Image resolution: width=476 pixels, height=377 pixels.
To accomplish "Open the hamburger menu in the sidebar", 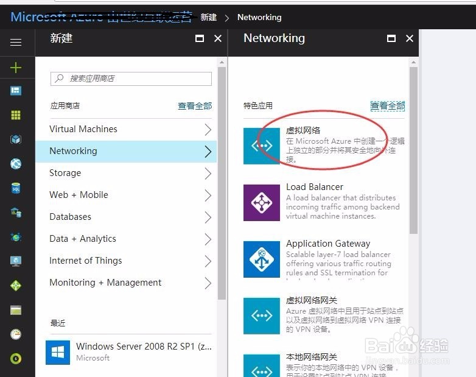I will pos(16,42).
